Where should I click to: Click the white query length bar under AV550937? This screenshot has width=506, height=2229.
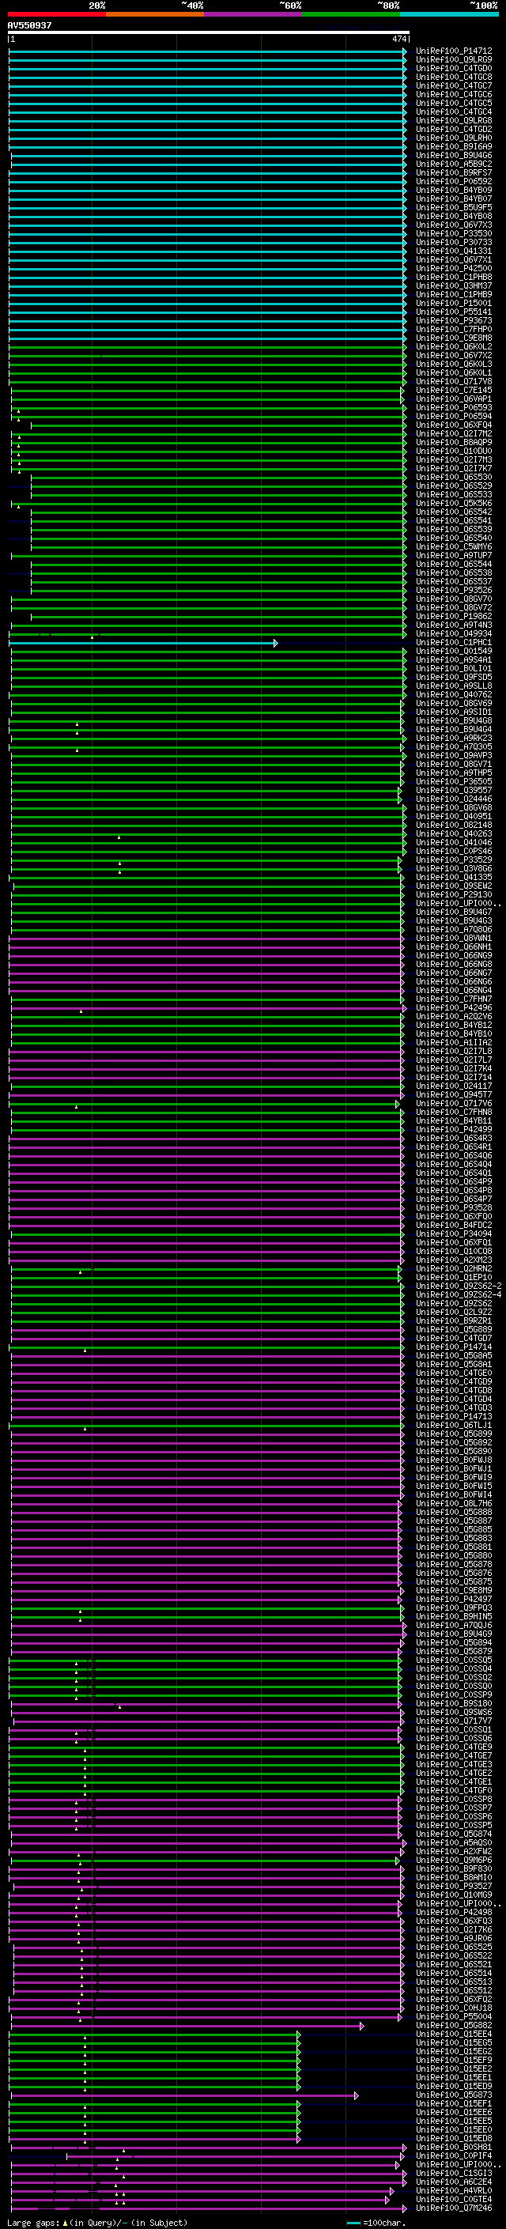(209, 33)
